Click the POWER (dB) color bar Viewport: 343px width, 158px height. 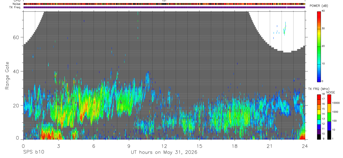319,47
